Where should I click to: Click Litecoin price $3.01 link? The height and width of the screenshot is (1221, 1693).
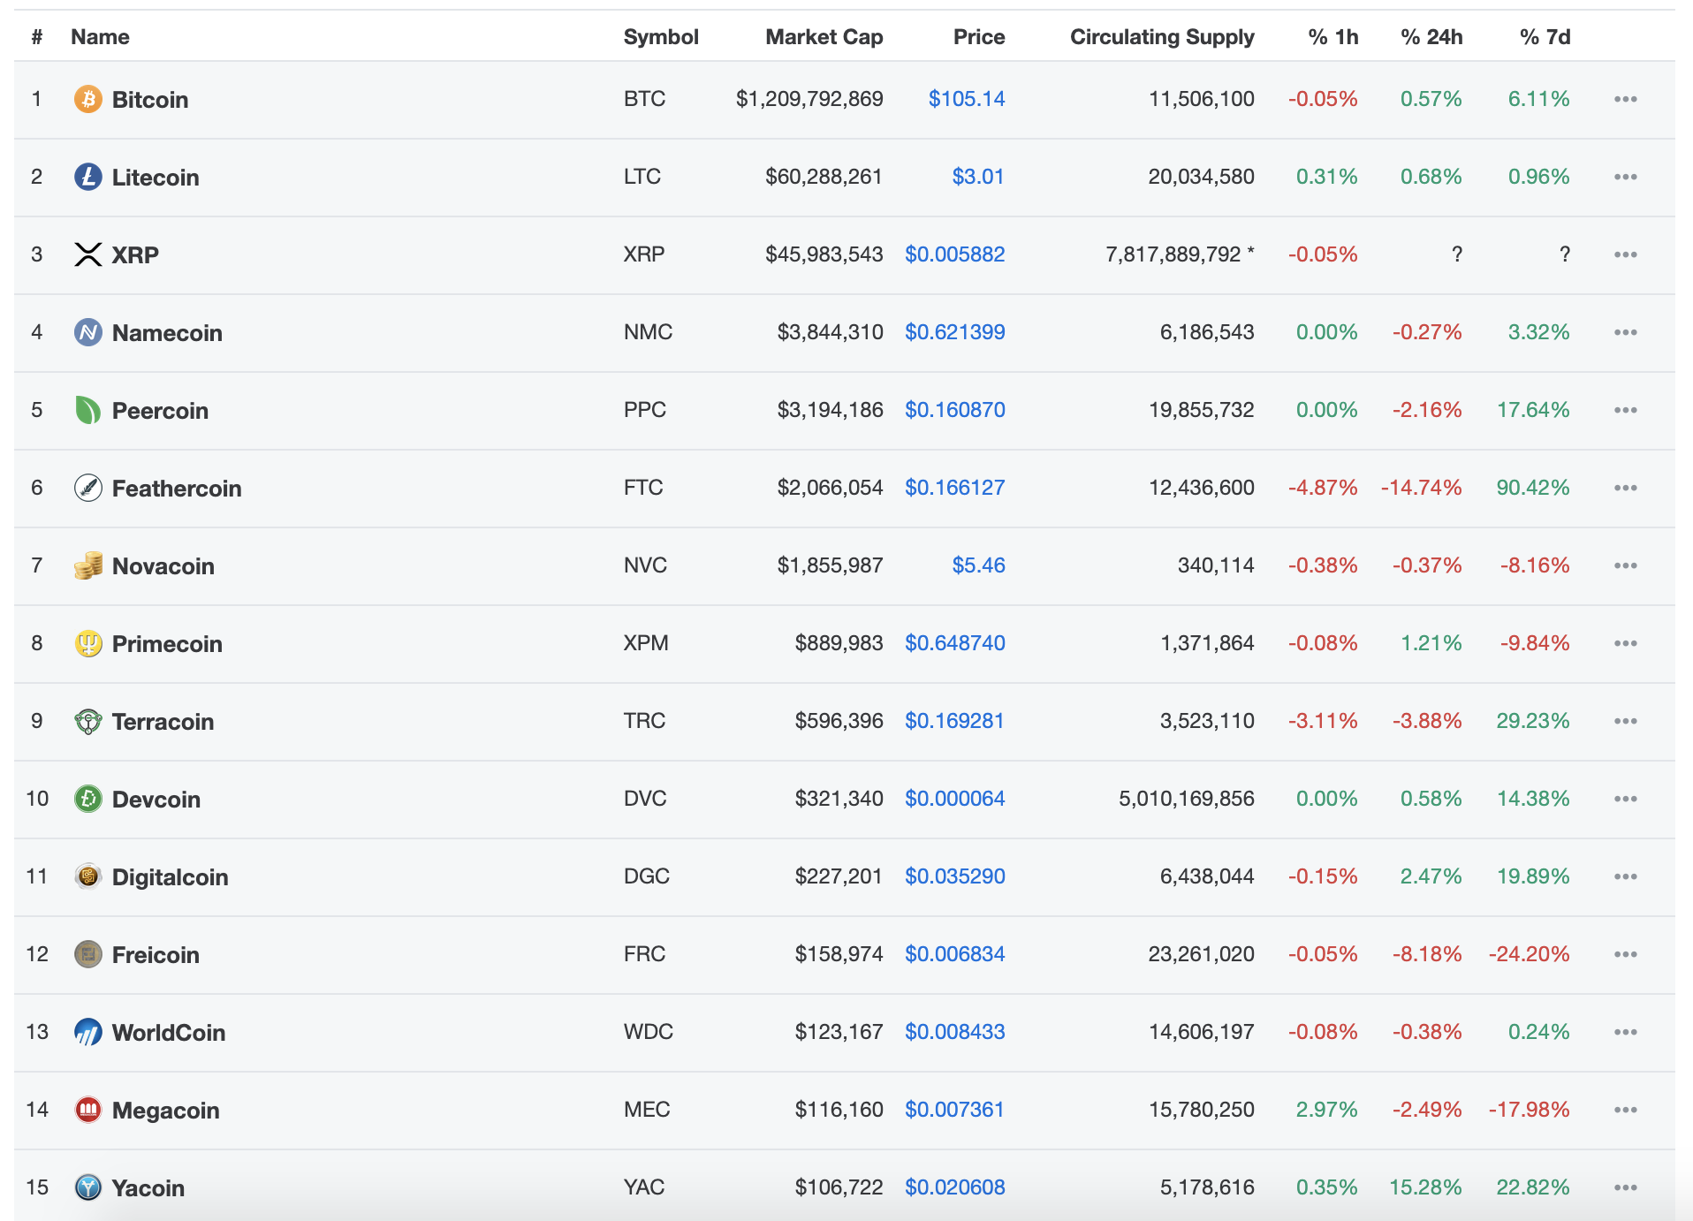pos(978,177)
